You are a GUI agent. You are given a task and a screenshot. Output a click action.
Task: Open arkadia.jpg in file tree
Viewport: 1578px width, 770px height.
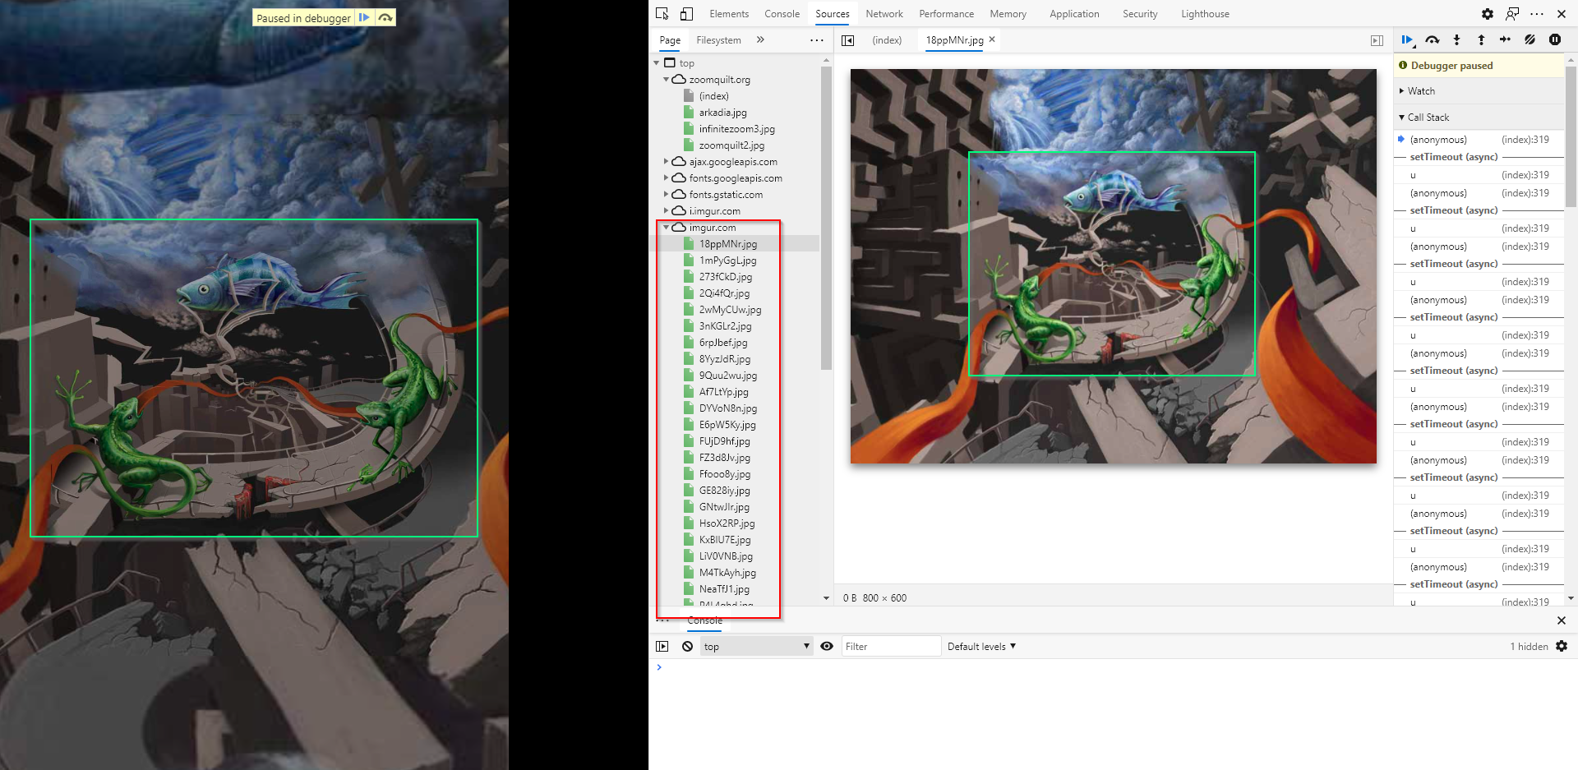tap(722, 113)
